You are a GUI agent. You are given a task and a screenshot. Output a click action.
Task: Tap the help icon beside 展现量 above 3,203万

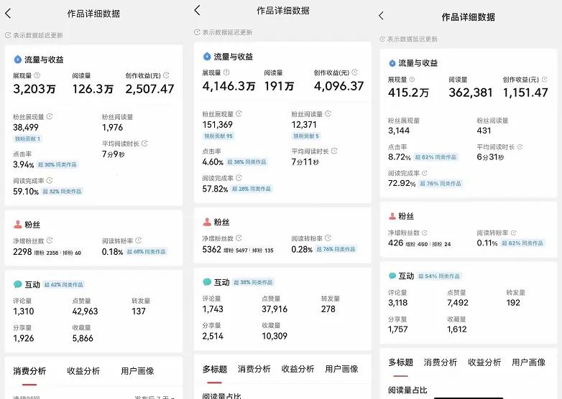(37, 75)
